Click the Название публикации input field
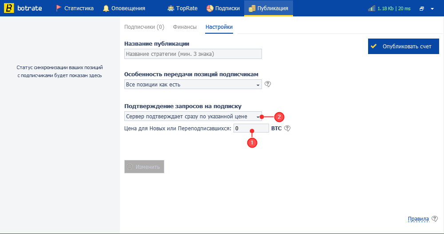 click(193, 54)
